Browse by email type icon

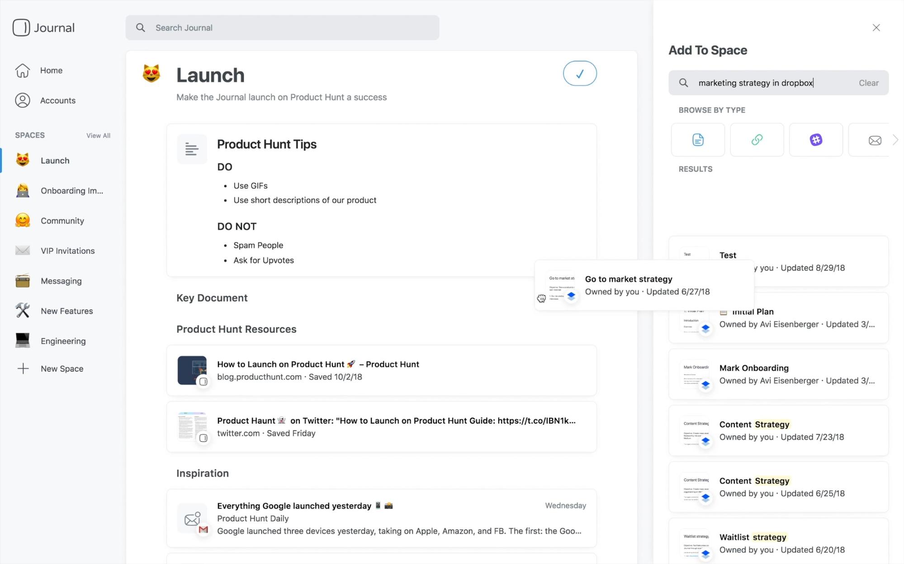869,140
